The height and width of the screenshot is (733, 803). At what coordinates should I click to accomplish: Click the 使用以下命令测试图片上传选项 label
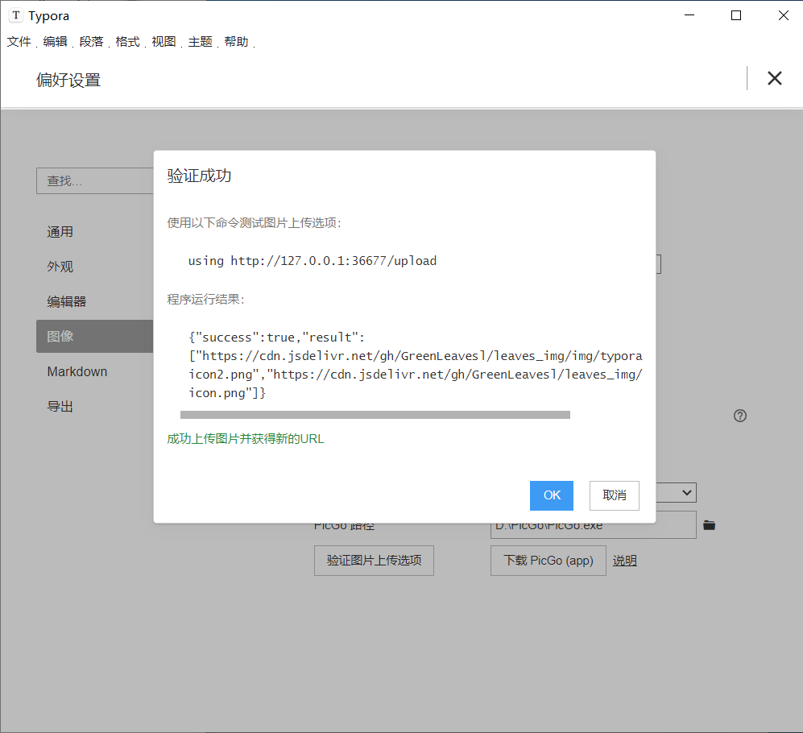click(x=254, y=223)
